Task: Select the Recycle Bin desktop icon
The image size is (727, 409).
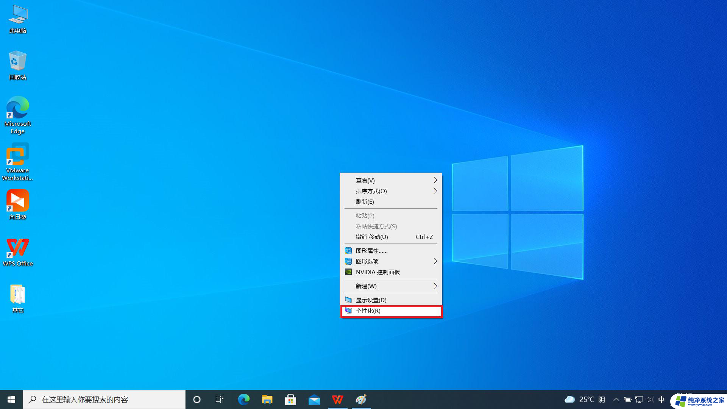Action: 18,65
